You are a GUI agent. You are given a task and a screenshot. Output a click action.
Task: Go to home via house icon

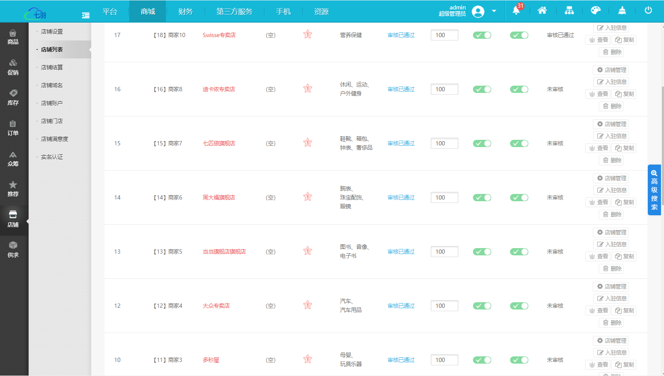point(542,11)
